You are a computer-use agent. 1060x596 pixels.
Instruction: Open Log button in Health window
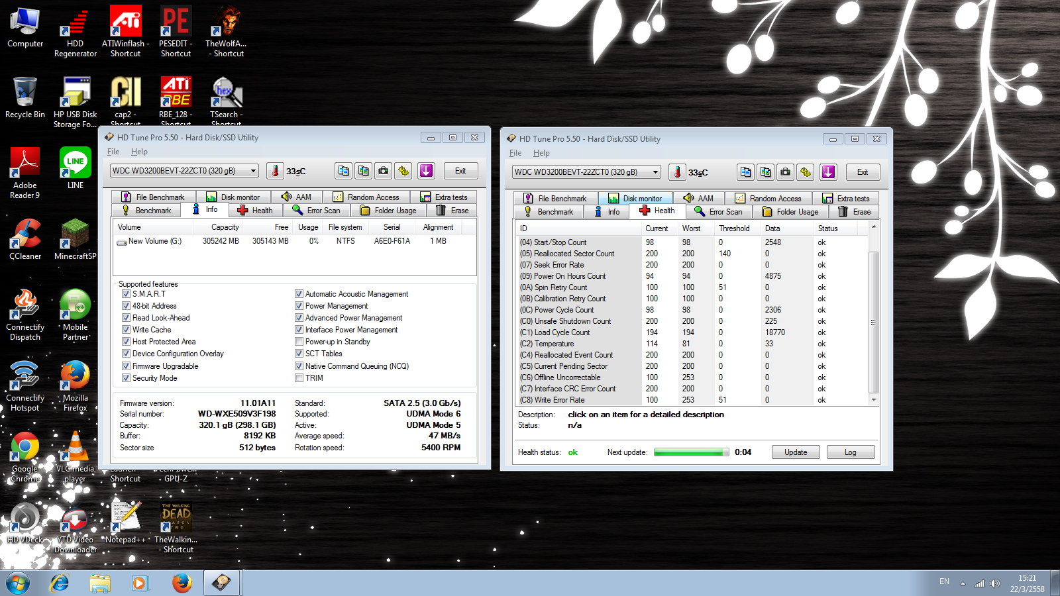click(851, 452)
